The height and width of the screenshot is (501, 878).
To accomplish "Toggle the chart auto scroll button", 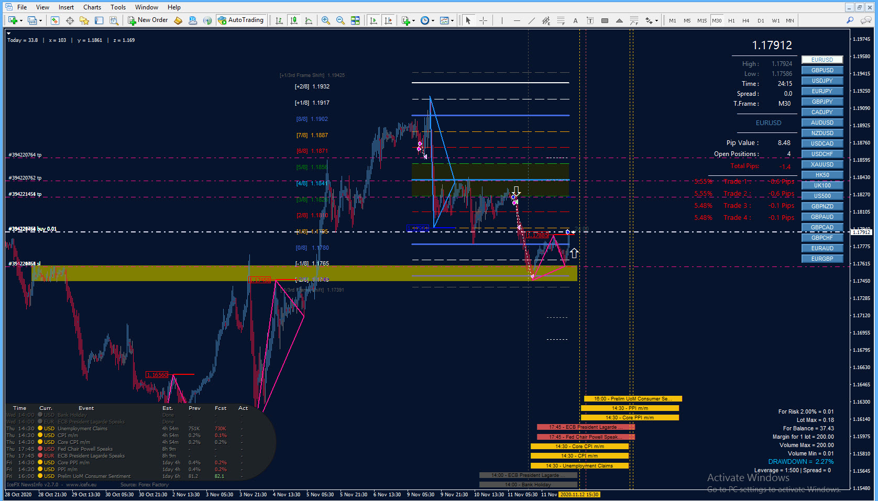I will coord(374,20).
